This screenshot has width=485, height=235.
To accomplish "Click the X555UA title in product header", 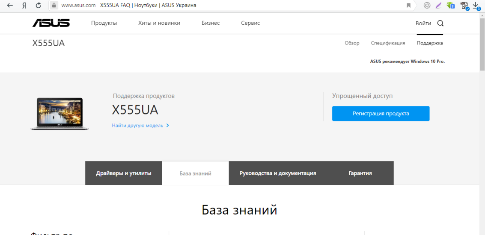I will tap(48, 43).
